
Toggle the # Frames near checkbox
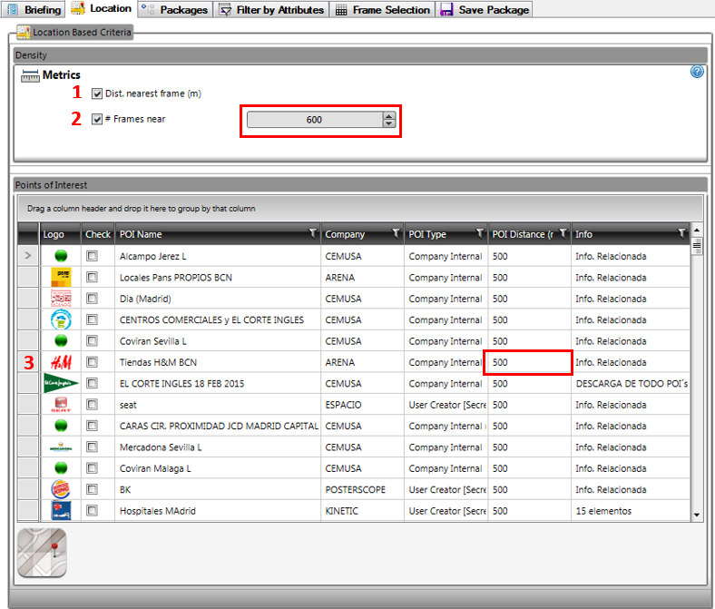pos(97,119)
